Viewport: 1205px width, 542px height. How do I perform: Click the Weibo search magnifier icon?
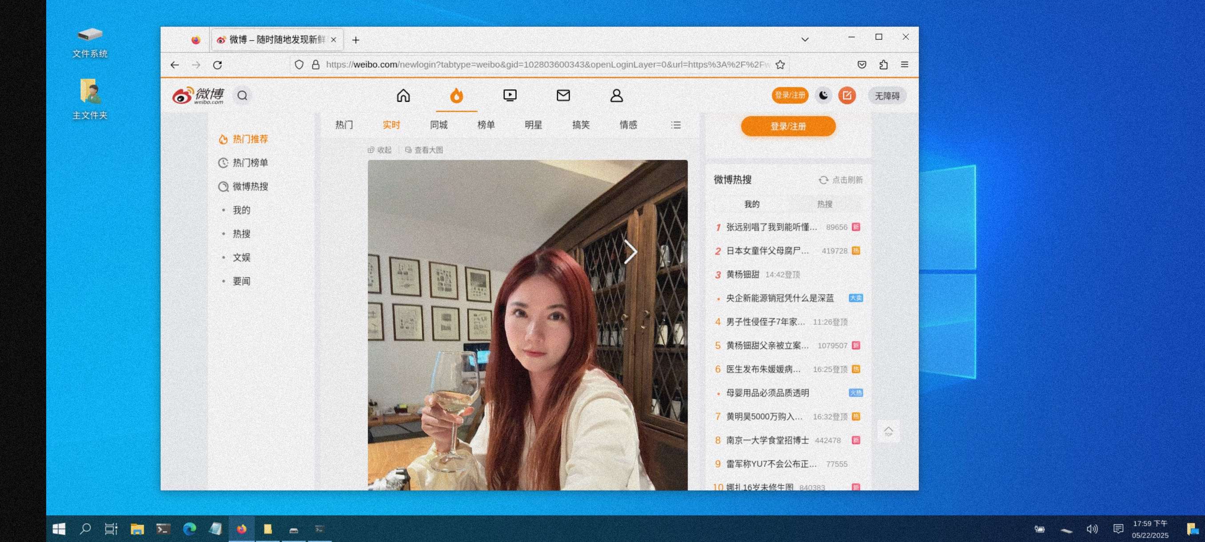coord(242,96)
